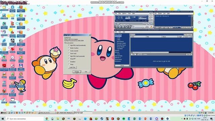Click Manage Playlist button in playlist editor

click(x=186, y=28)
